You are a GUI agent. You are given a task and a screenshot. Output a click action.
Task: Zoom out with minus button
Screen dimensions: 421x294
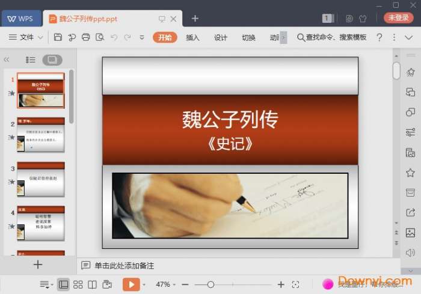[x=185, y=284]
